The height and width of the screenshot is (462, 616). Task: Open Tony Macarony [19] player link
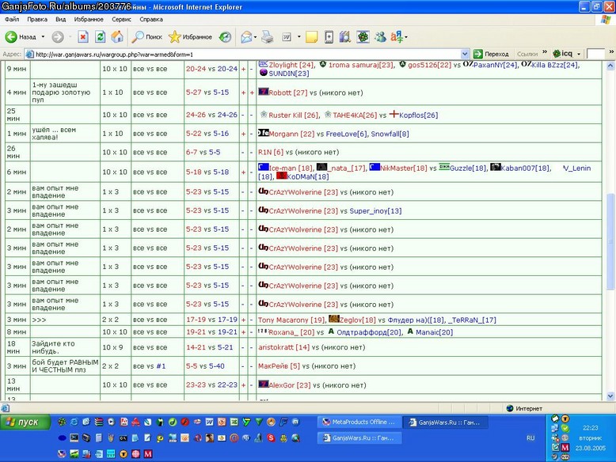291,320
